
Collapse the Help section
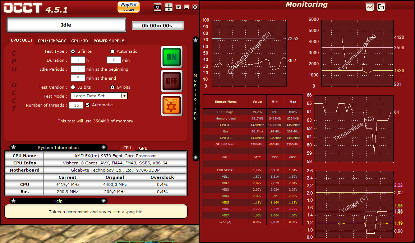click(x=103, y=201)
